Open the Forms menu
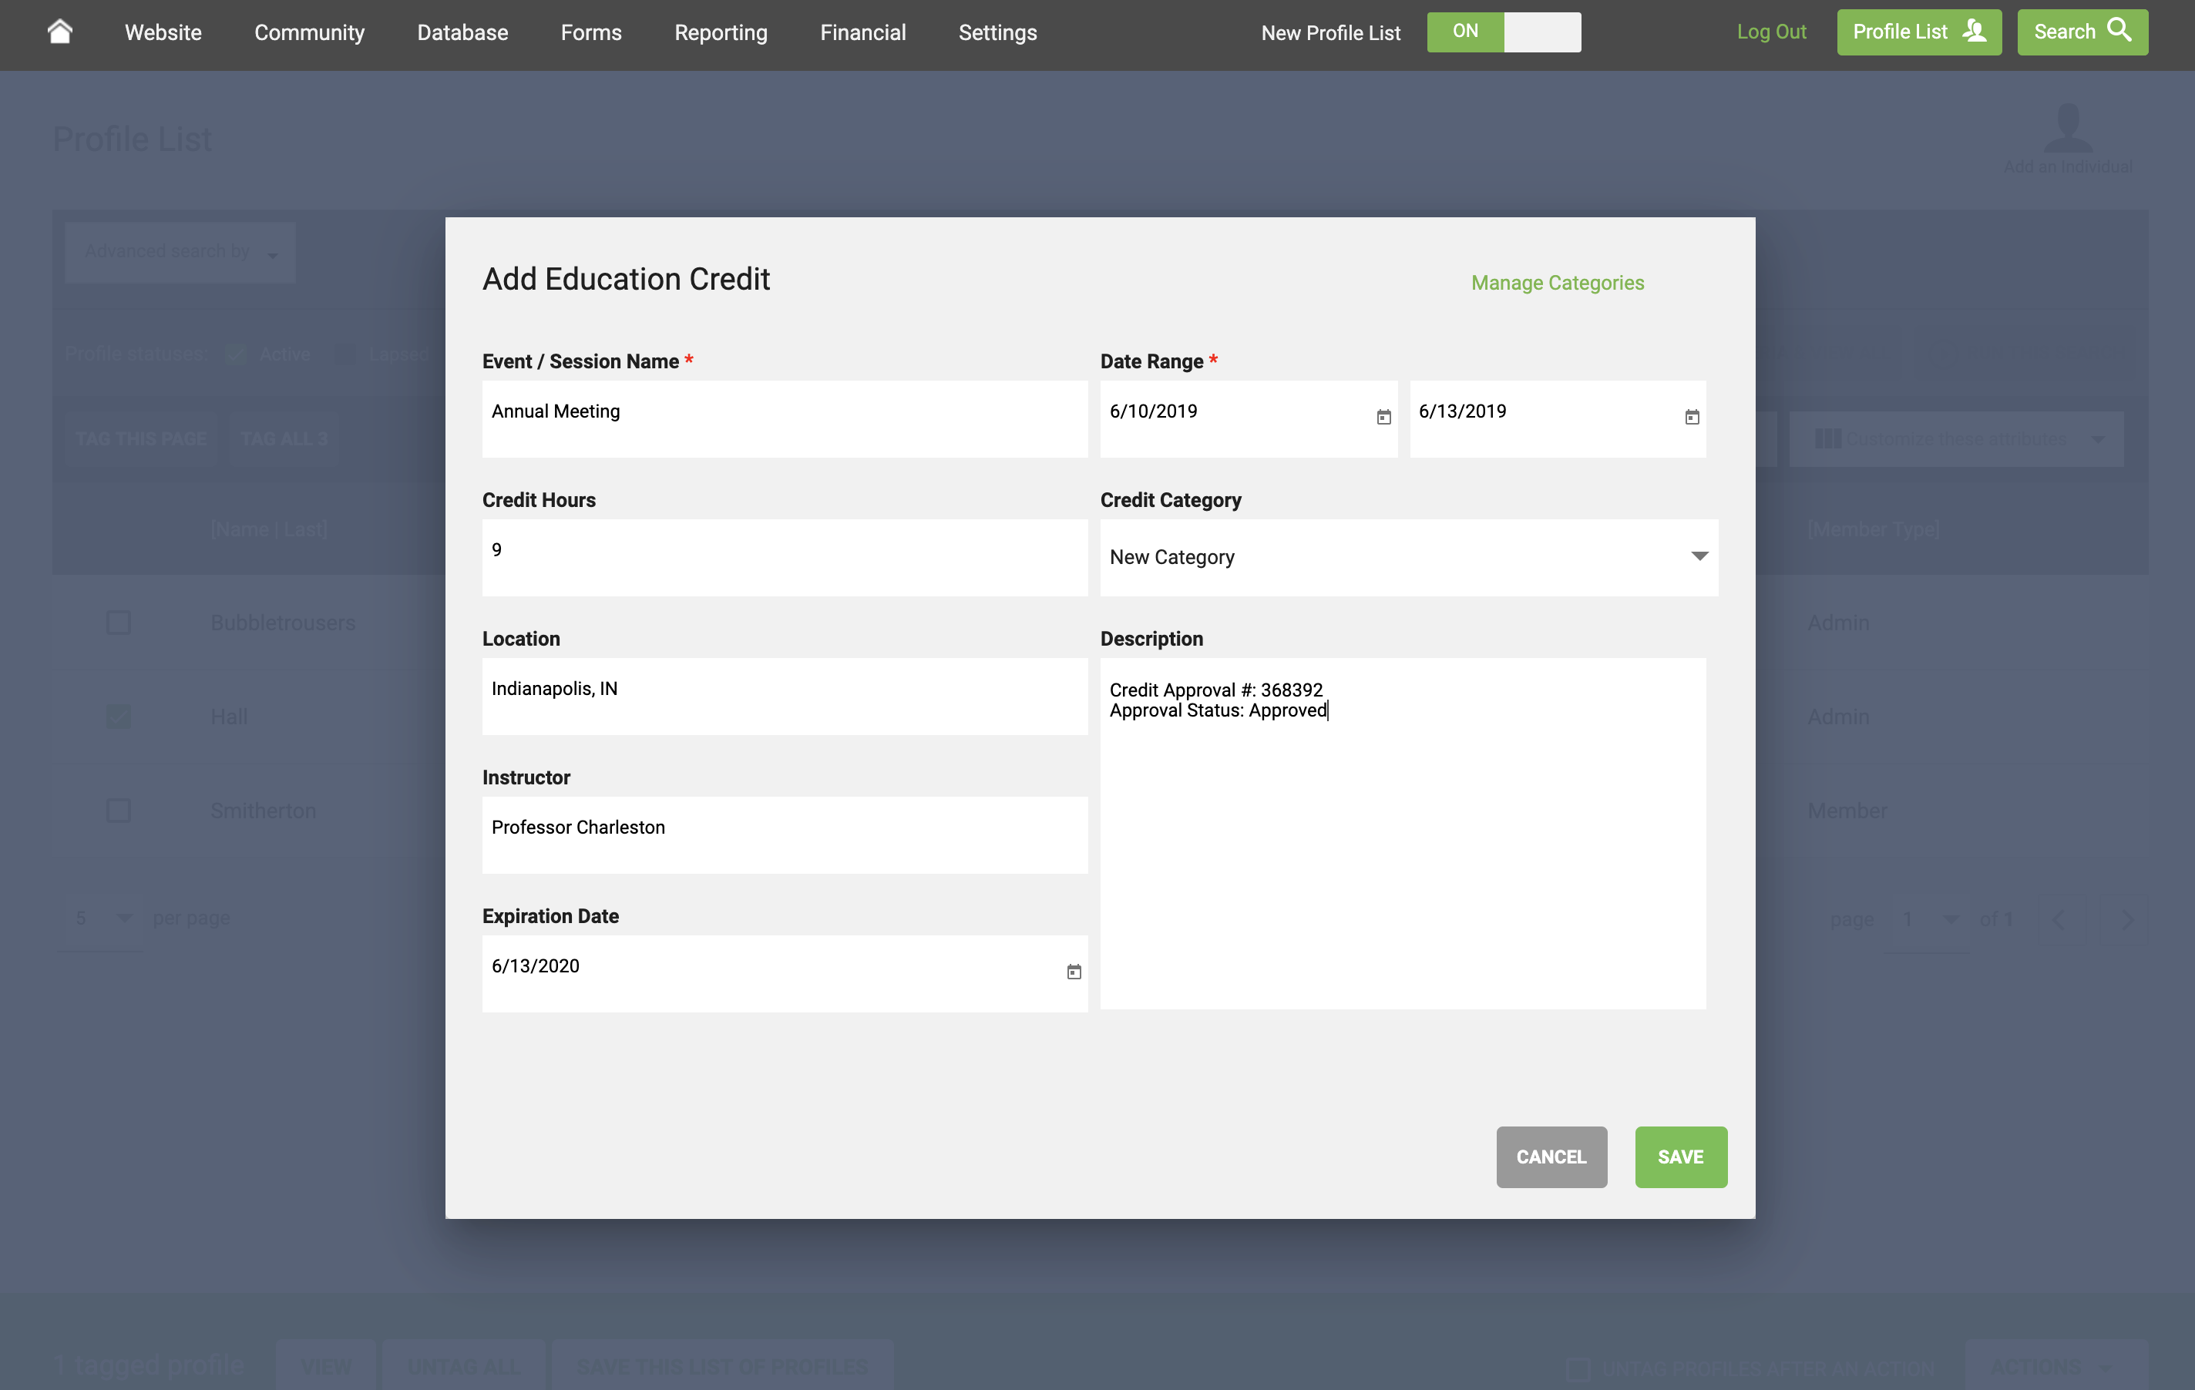Screen dimensions: 2195x1390 590,32
